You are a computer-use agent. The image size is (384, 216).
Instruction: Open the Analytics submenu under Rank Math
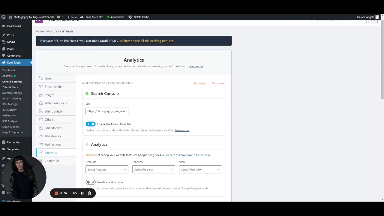pyautogui.click(x=7, y=76)
